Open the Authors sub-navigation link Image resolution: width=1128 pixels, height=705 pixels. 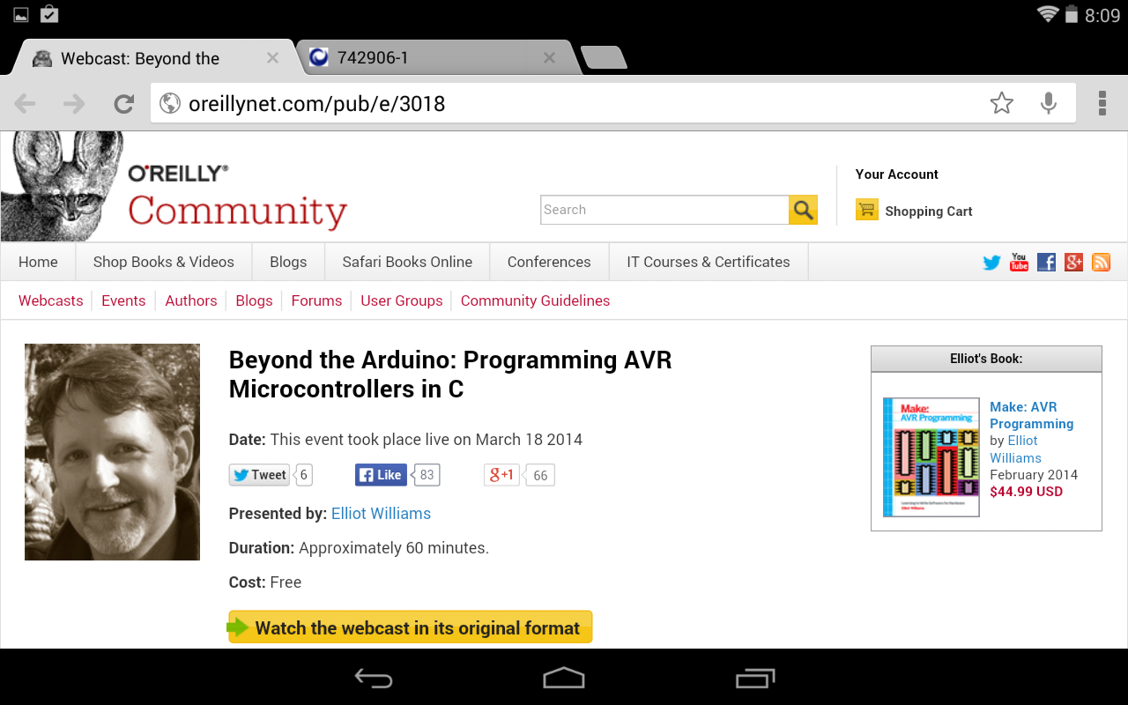[190, 301]
